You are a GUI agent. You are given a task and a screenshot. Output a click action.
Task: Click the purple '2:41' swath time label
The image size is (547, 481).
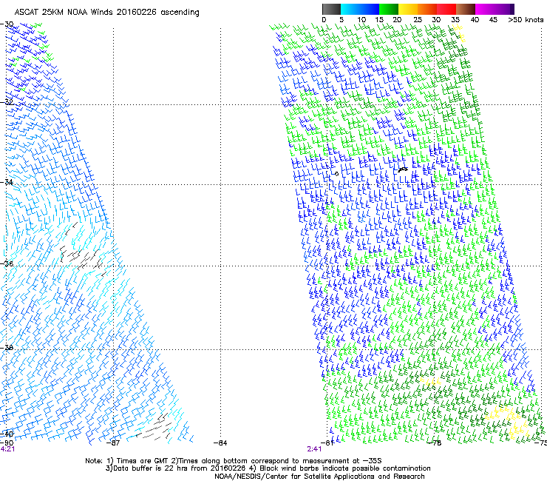tap(314, 449)
